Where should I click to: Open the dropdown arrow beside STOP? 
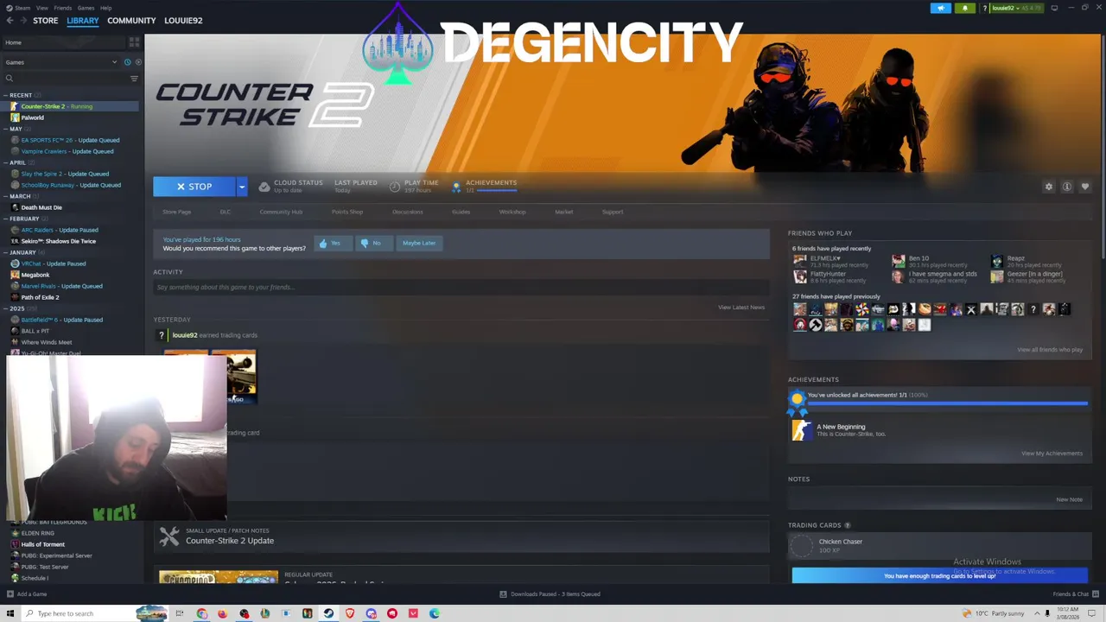[x=242, y=187]
